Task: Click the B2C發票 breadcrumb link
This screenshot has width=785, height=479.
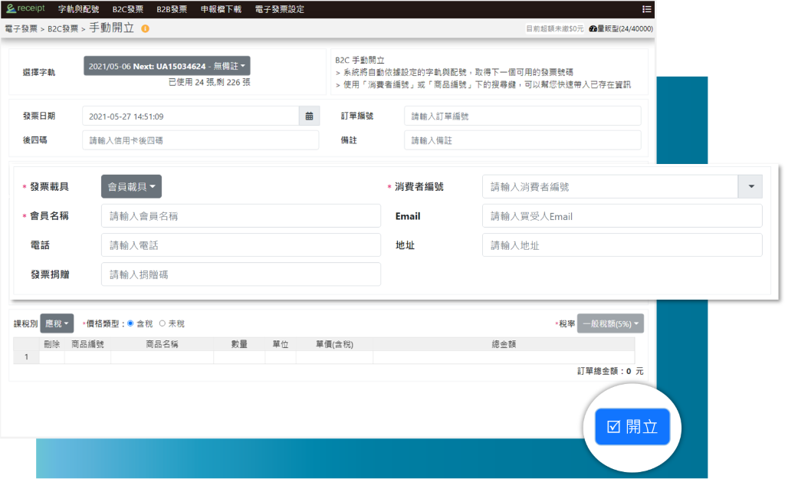Action: 63,28
